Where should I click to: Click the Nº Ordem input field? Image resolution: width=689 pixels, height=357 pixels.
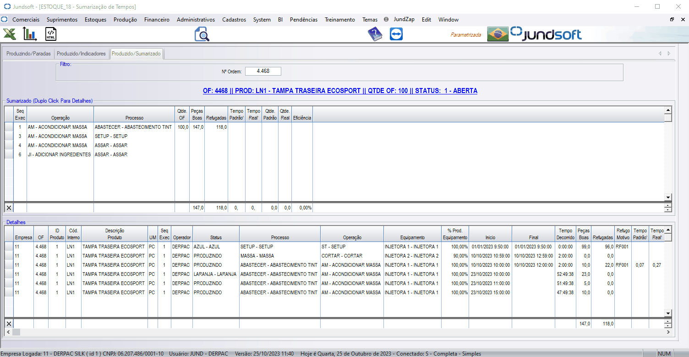coord(263,71)
